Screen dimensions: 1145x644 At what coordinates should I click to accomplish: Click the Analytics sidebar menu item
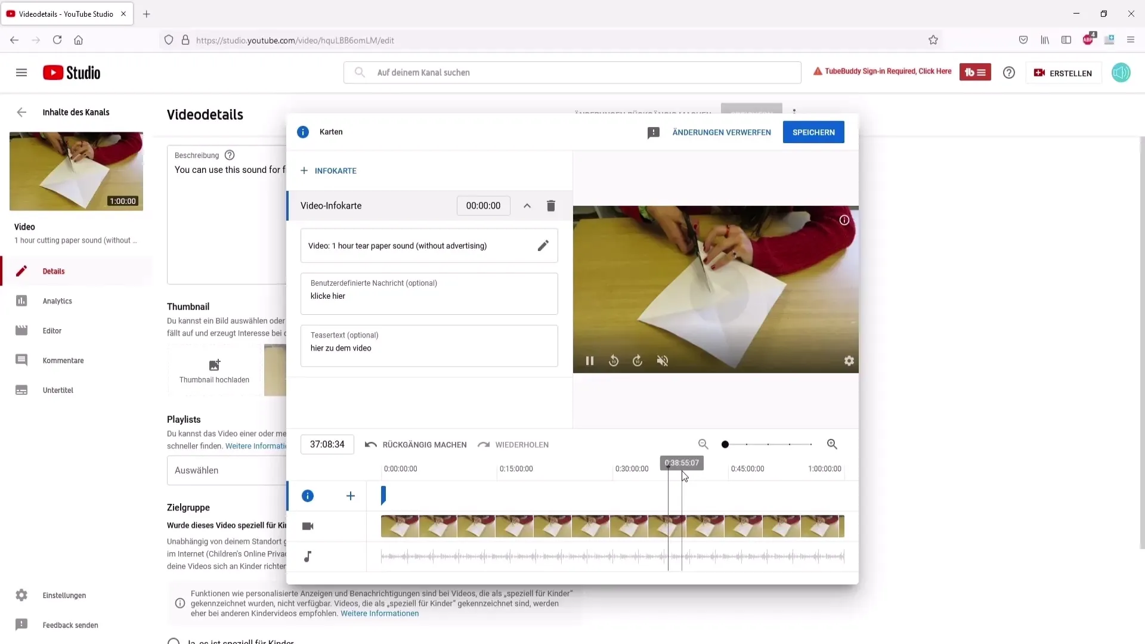coord(57,301)
